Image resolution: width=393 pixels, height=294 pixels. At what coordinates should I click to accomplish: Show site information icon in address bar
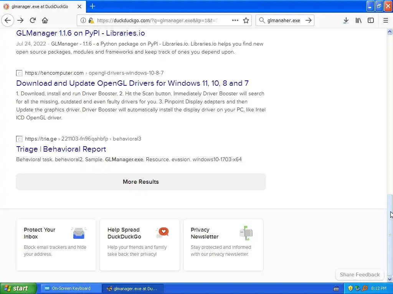(x=83, y=20)
